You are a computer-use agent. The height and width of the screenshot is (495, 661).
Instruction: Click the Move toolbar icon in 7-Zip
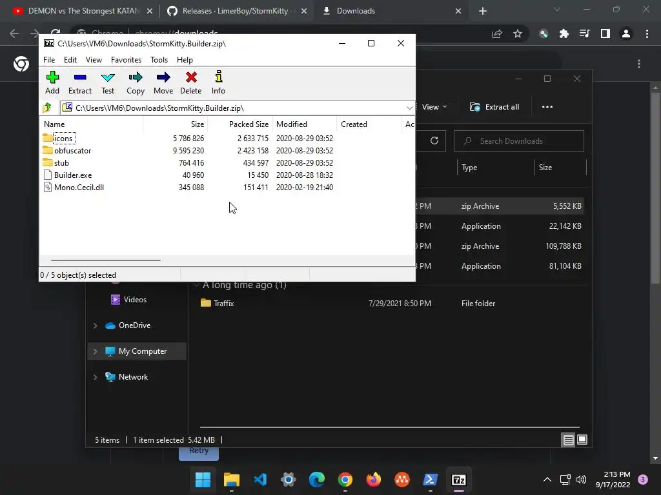(163, 83)
